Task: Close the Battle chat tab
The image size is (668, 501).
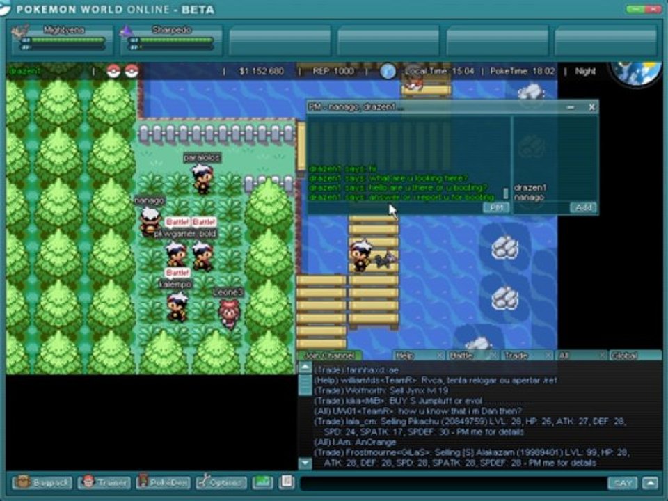Action: 494,356
